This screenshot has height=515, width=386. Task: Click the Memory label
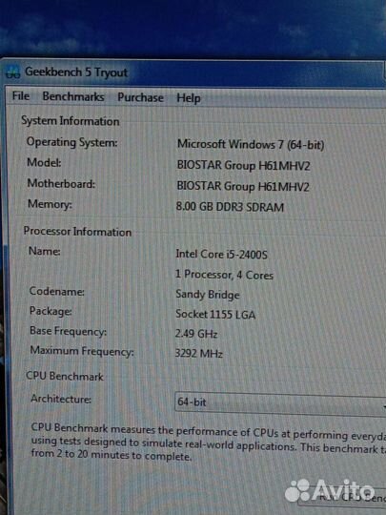tap(50, 204)
